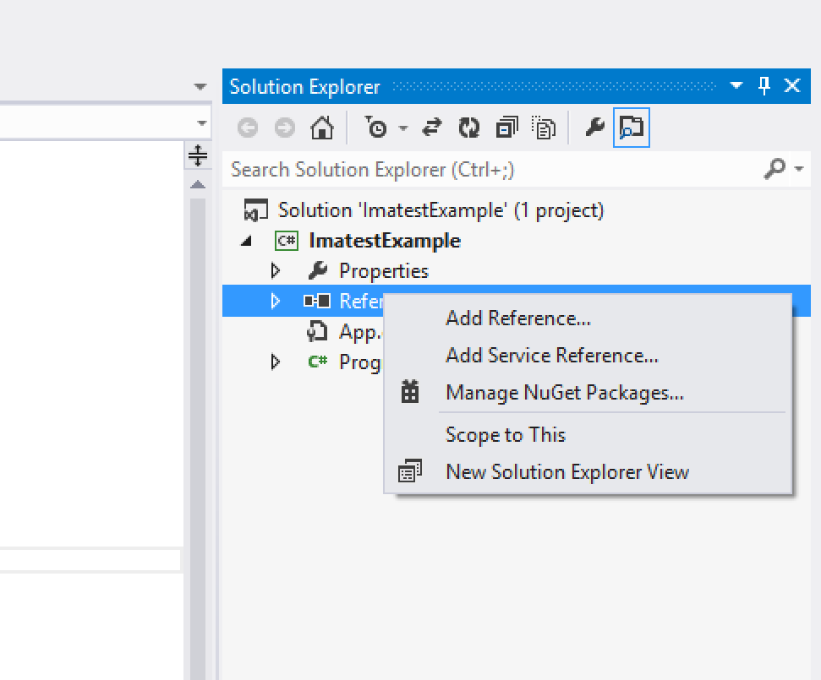Select Solution 'ImatestExample' root node
This screenshot has height=680, width=821.
point(441,210)
